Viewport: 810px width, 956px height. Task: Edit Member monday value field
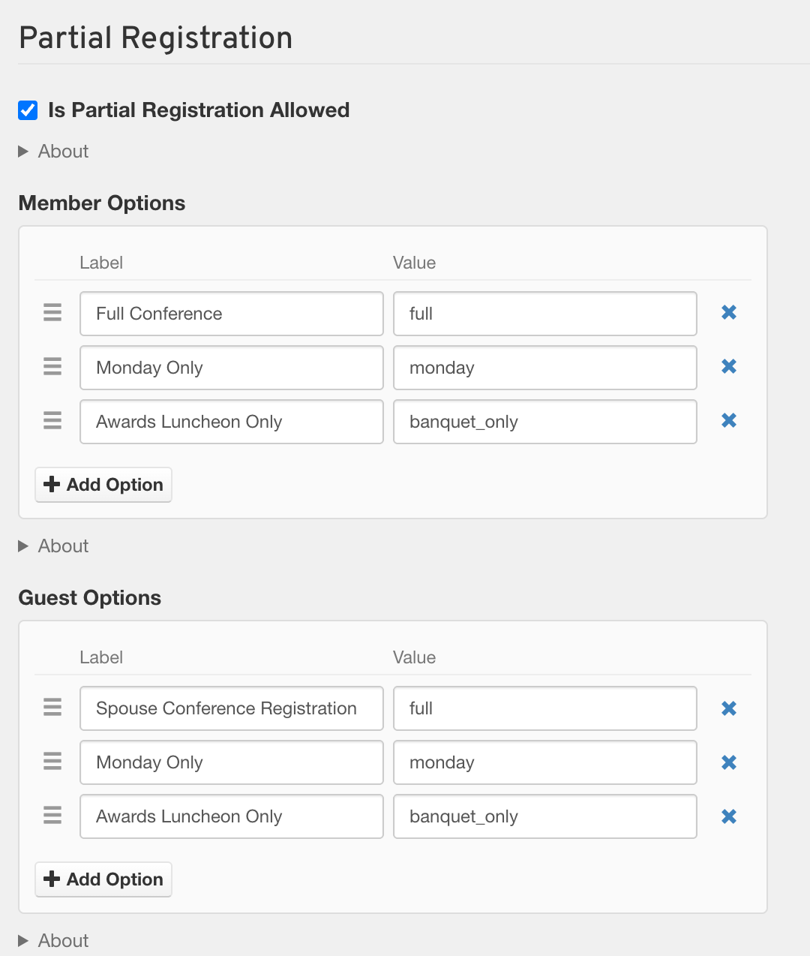pyautogui.click(x=545, y=368)
